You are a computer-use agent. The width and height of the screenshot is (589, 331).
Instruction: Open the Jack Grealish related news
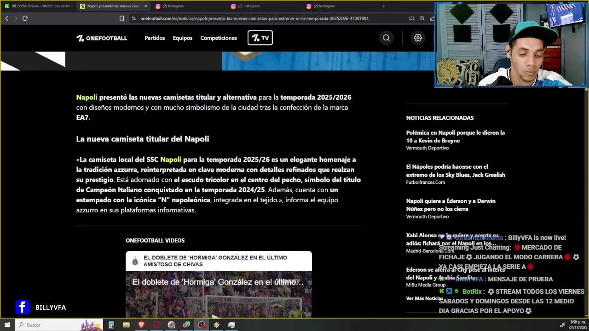[456, 171]
